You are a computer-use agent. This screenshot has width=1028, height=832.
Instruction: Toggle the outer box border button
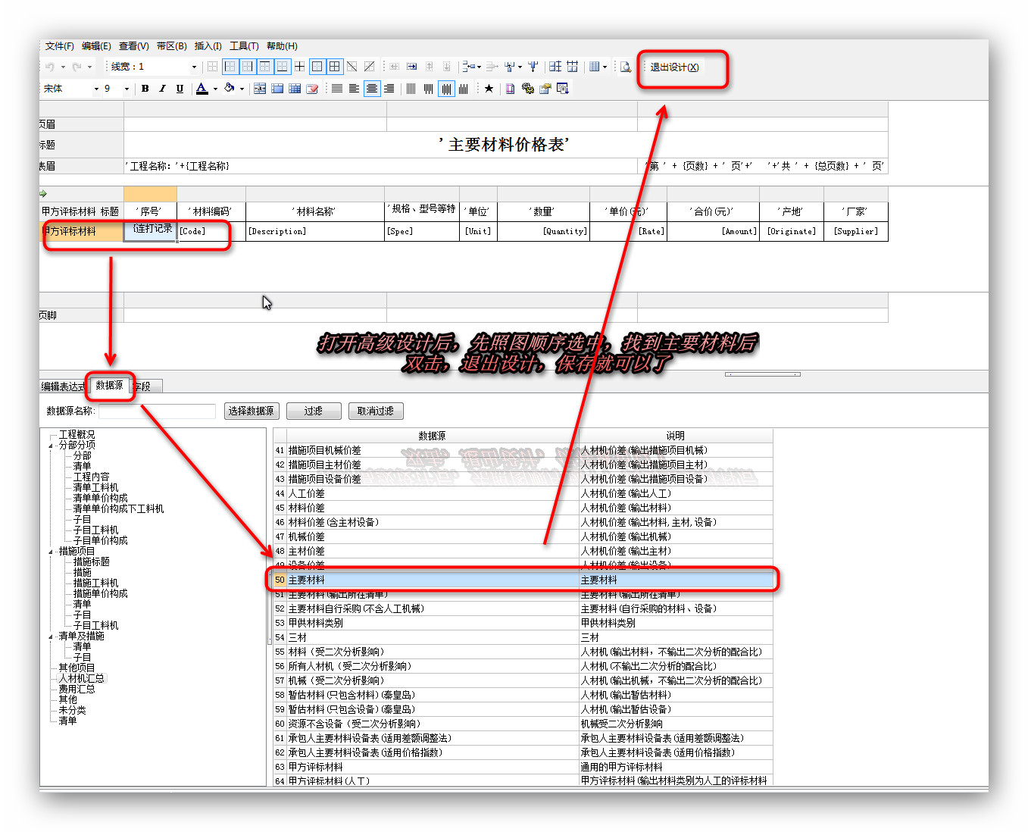coord(317,67)
